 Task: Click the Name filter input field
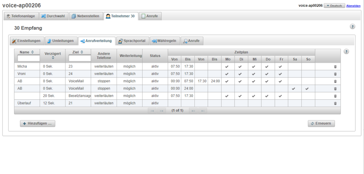pyautogui.click(x=28, y=58)
